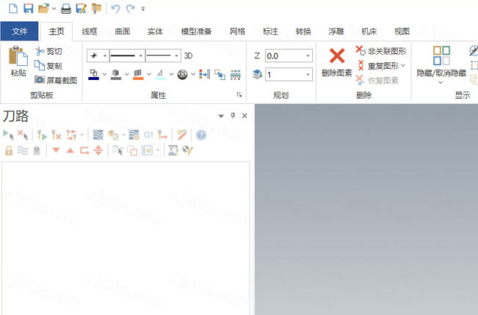Image resolution: width=478 pixels, height=315 pixels.
Task: Click the Save As icon with the pencil
Action: [x=81, y=9]
